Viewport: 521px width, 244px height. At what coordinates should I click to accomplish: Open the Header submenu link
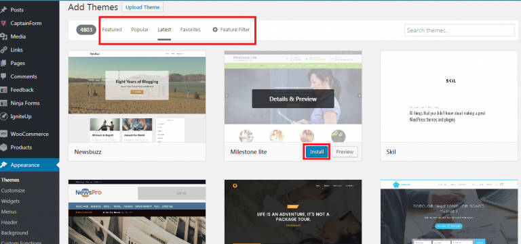(9, 222)
